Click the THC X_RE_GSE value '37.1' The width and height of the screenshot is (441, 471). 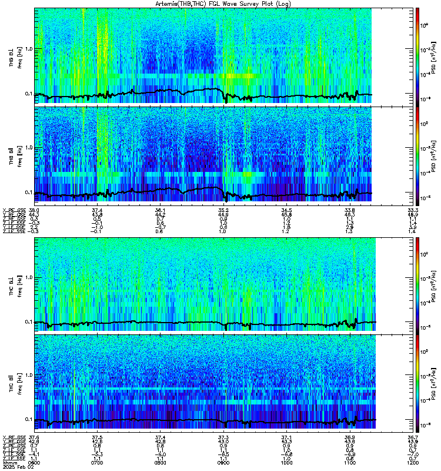pyautogui.click(x=286, y=437)
